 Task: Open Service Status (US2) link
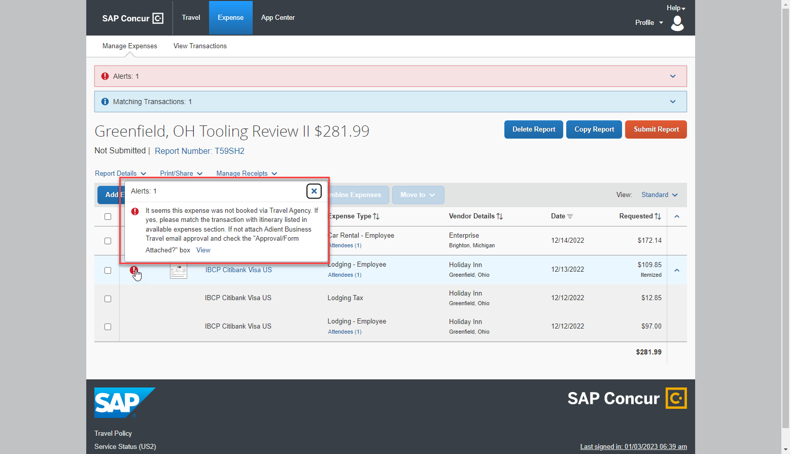pyautogui.click(x=125, y=447)
